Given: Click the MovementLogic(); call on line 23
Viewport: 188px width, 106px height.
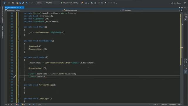Looking at the screenshot, I should 38,49.
